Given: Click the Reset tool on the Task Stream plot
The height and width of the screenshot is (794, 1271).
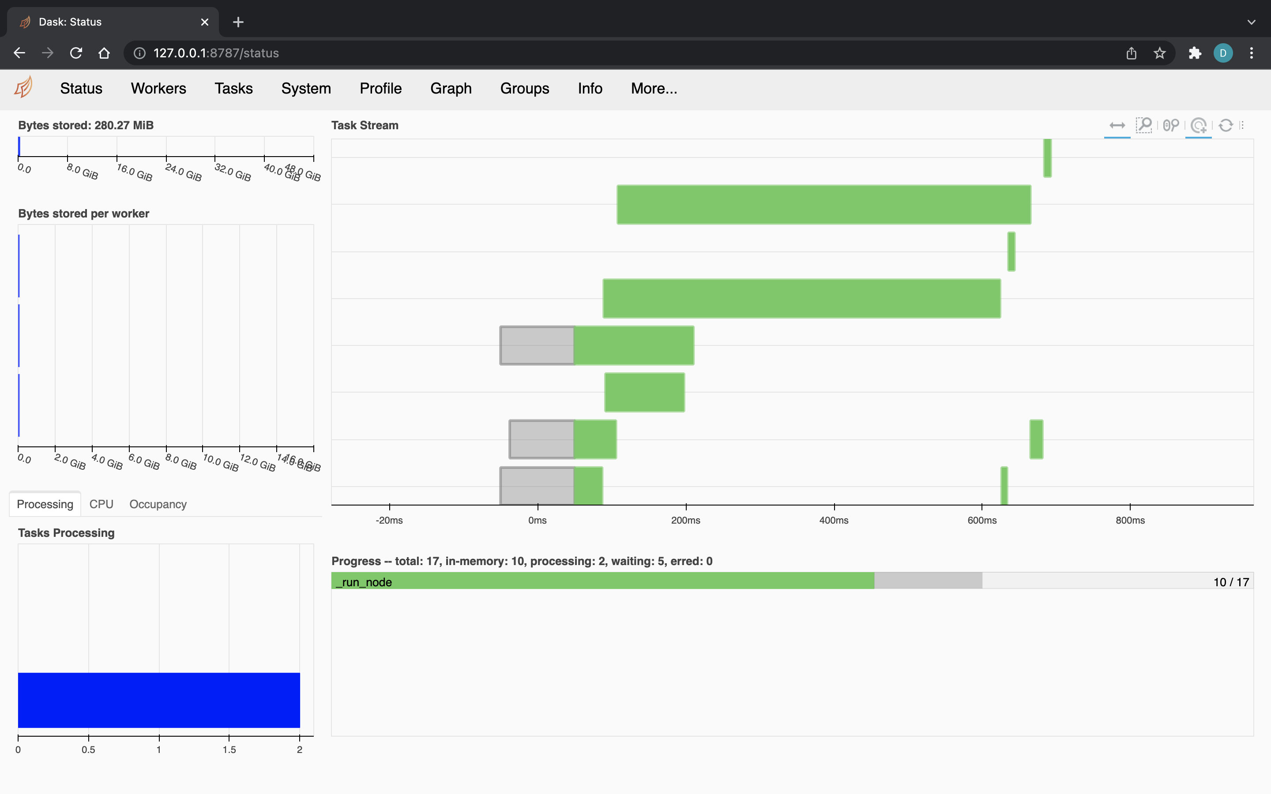Looking at the screenshot, I should coord(1226,126).
